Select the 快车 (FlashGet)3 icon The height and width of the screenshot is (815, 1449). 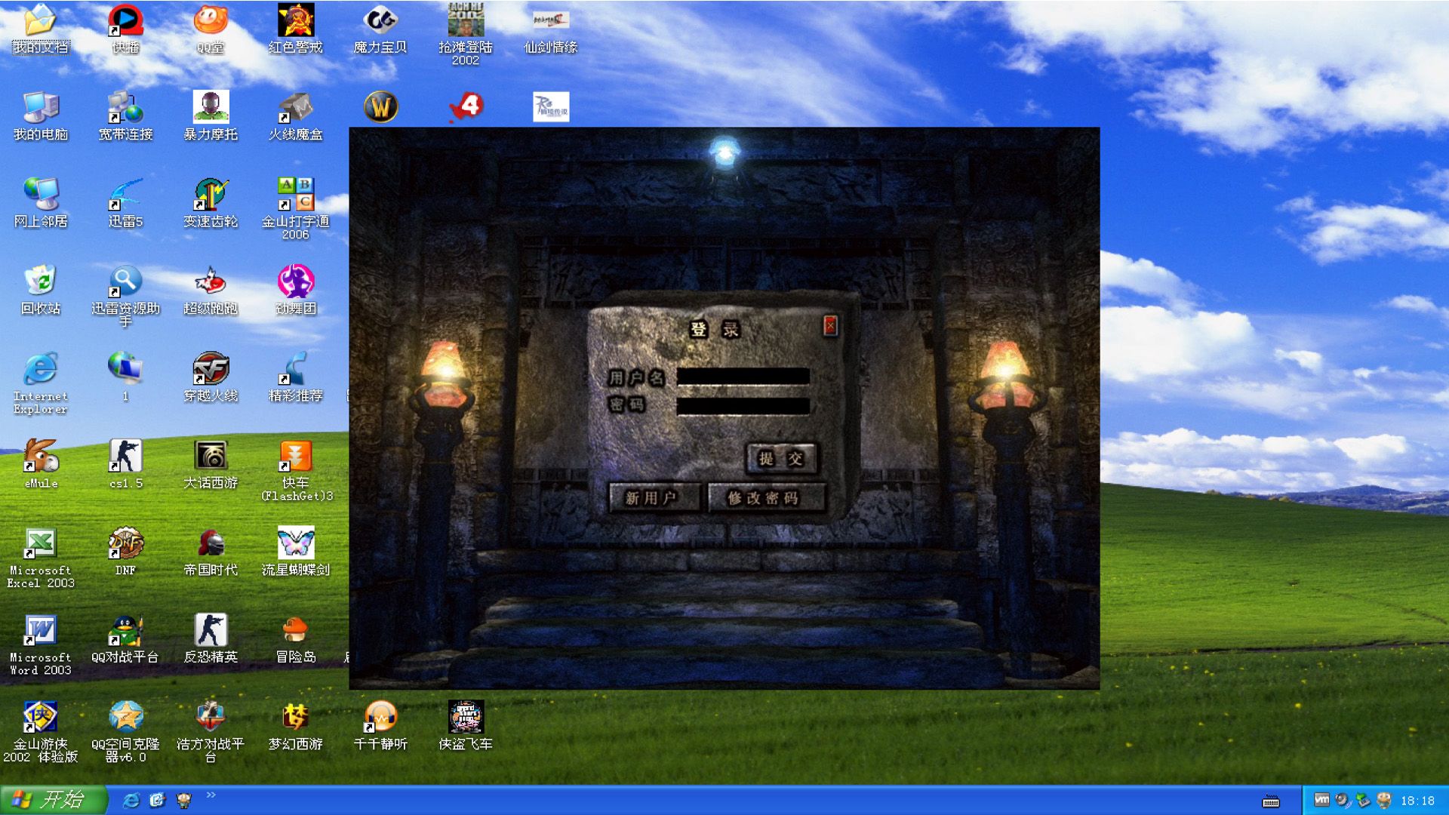[296, 470]
